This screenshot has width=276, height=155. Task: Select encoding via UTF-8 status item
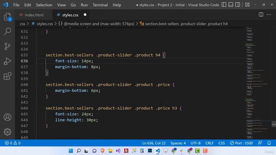tap(195, 143)
